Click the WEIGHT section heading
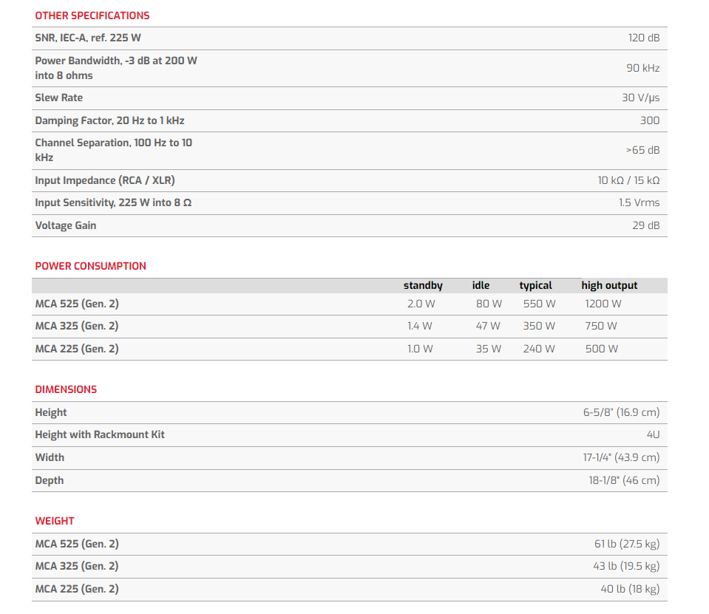Image resolution: width=709 pixels, height=614 pixels. point(55,521)
